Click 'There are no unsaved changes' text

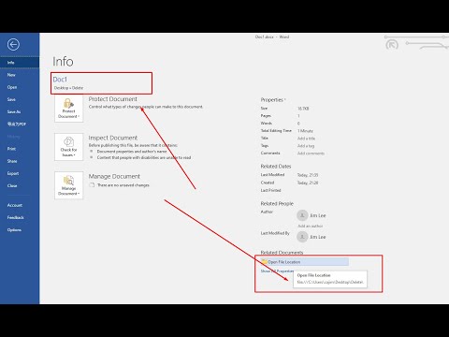[123, 185]
